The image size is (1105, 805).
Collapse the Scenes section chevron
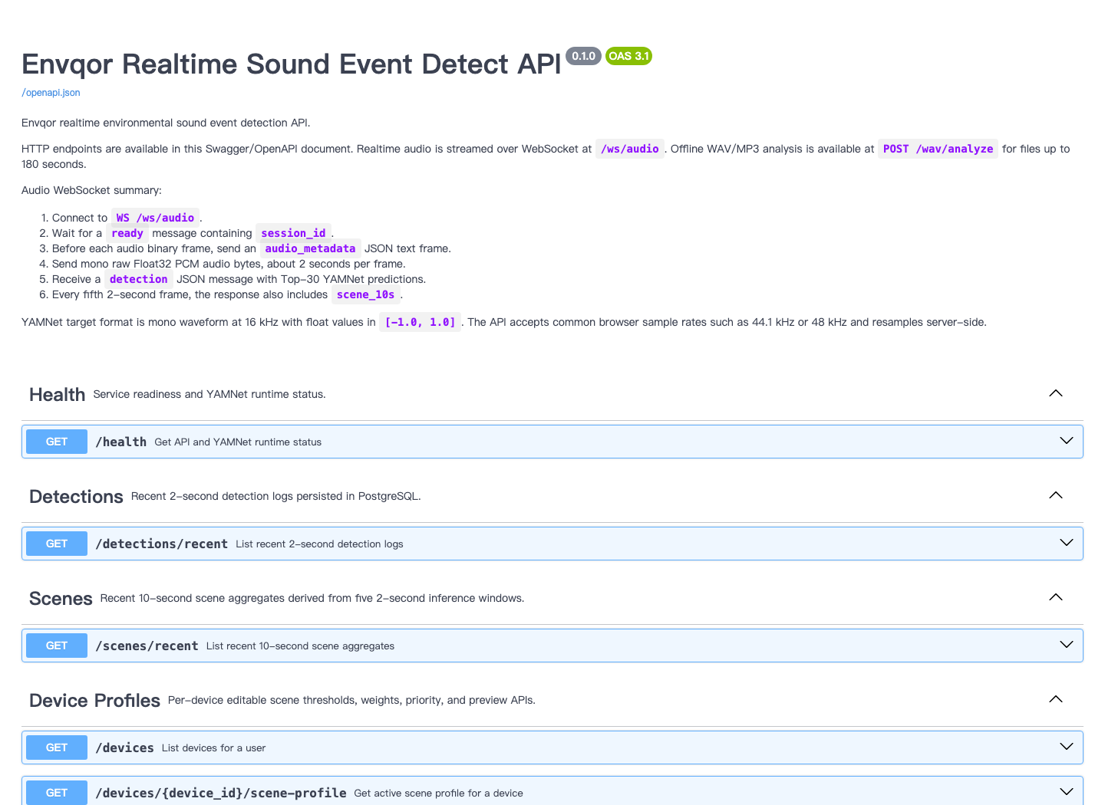point(1056,597)
